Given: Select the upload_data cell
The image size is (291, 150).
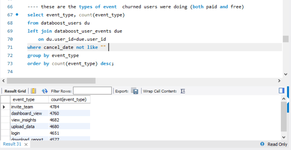Looking at the screenshot, I should [29, 126].
